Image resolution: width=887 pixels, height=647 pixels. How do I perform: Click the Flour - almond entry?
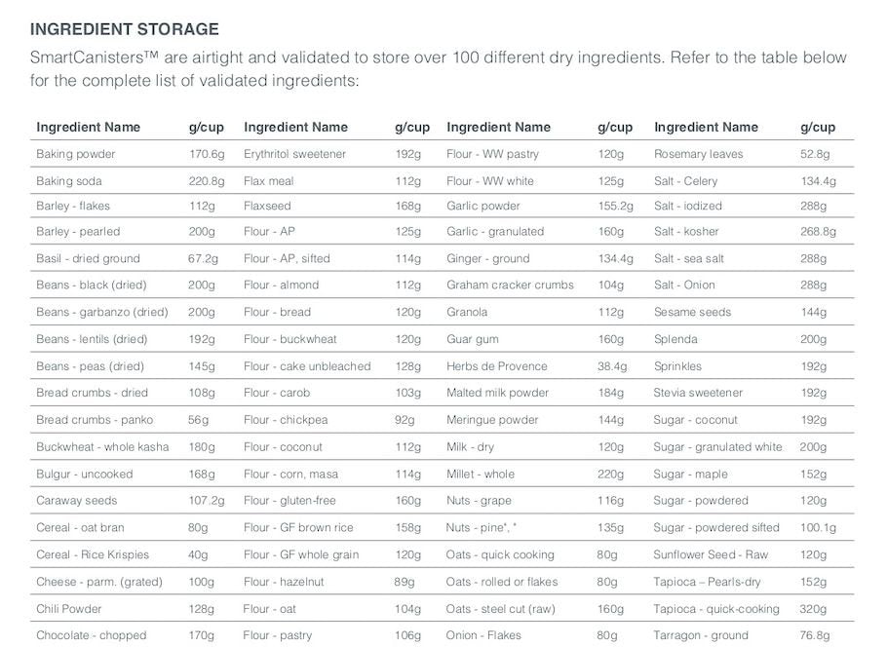[x=282, y=285]
